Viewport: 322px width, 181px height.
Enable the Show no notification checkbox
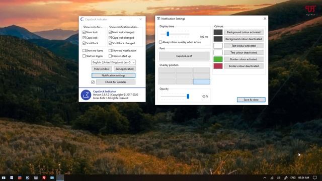coord(110,50)
